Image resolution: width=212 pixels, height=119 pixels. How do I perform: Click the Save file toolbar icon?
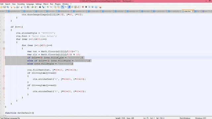pyautogui.click(x=4, y=7)
